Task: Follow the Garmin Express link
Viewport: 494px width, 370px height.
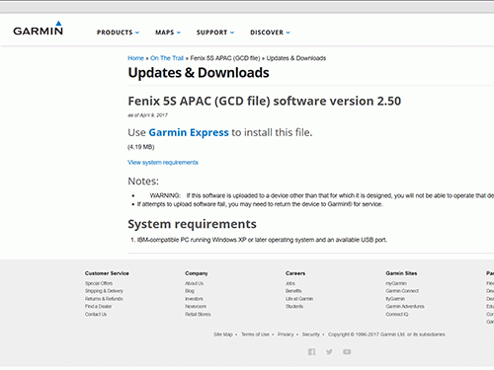Action: [189, 132]
